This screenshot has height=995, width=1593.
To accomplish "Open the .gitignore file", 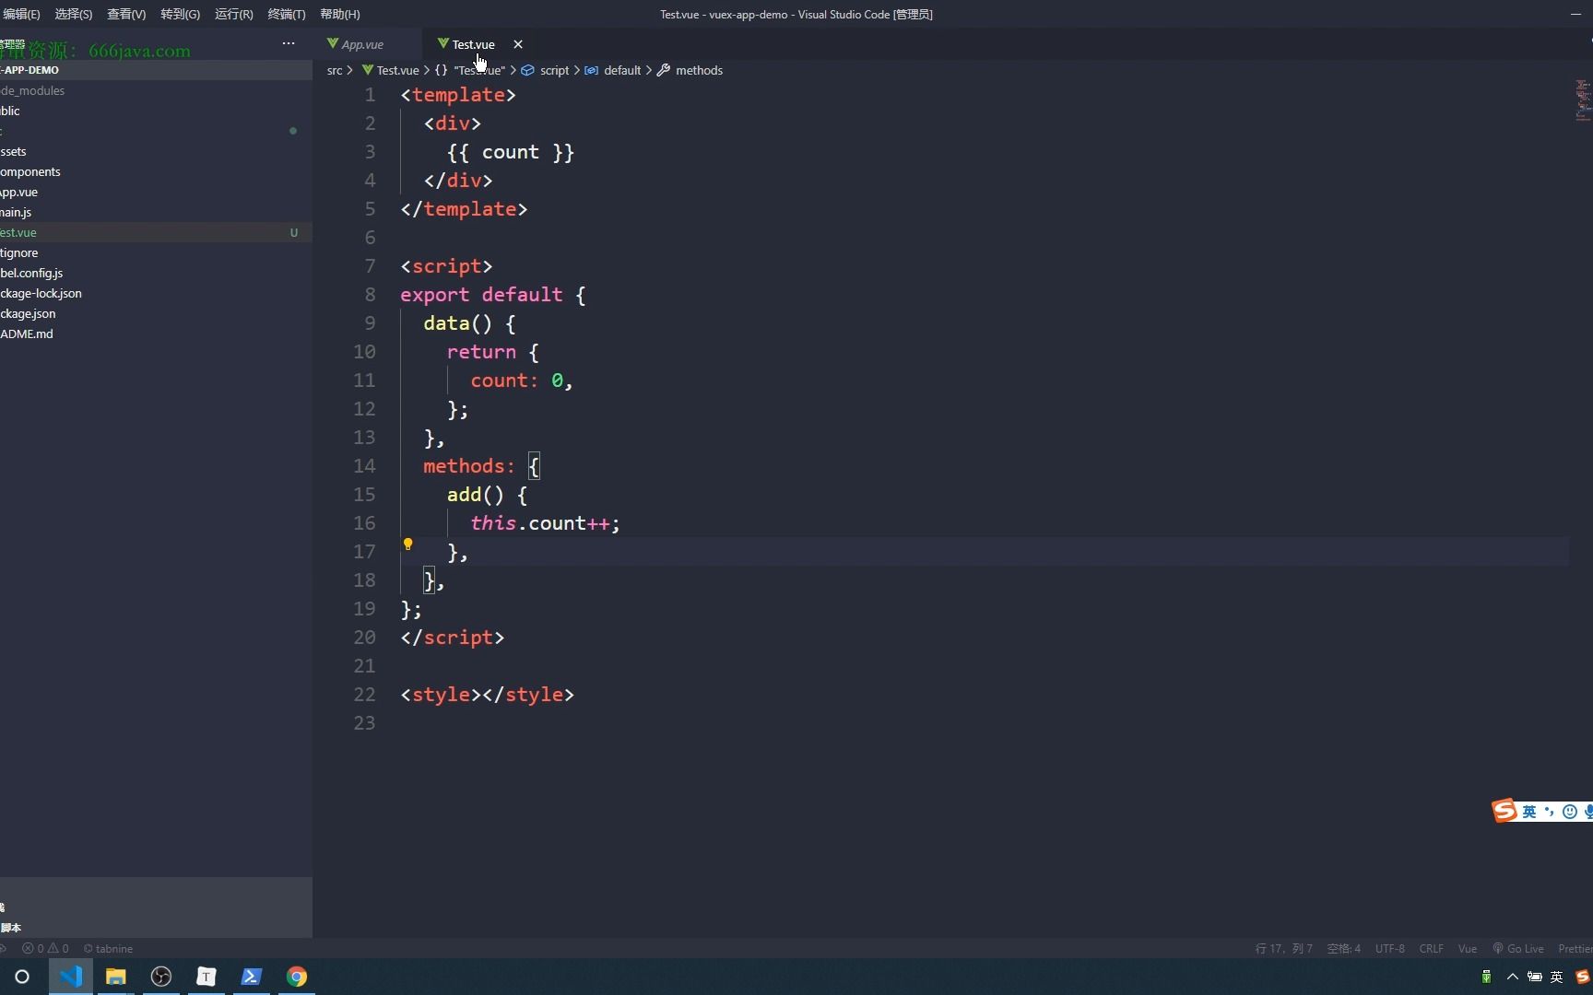I will pyautogui.click(x=156, y=252).
